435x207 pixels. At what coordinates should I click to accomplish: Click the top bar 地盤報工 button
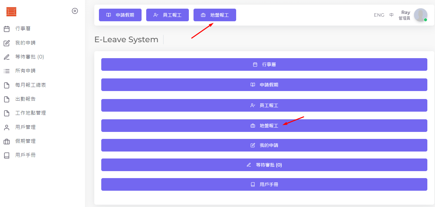pyautogui.click(x=215, y=15)
